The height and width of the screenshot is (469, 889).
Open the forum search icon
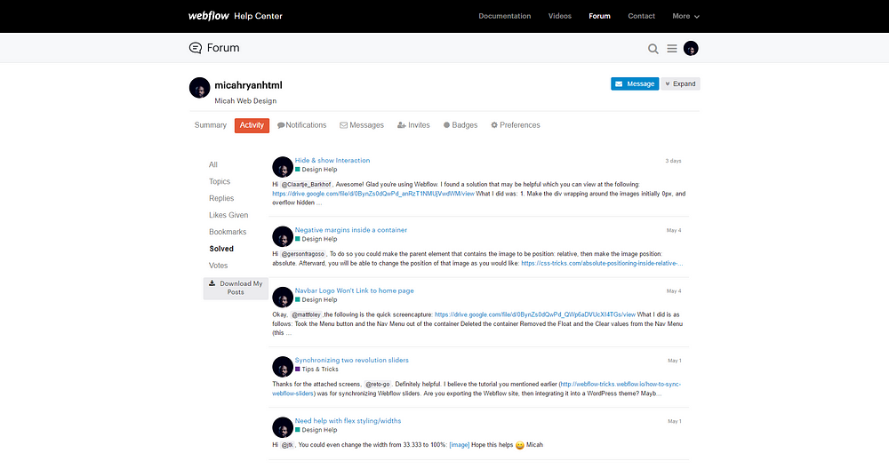(653, 49)
